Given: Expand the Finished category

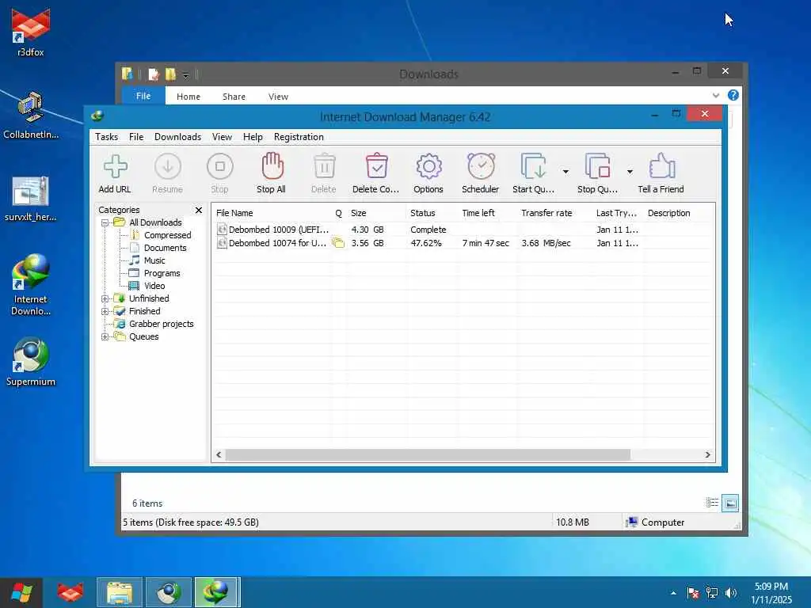Looking at the screenshot, I should pos(105,311).
